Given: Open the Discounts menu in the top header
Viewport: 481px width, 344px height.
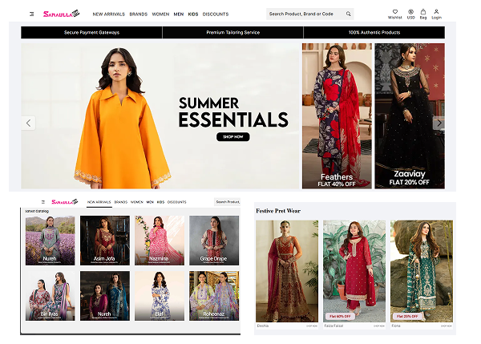Looking at the screenshot, I should [215, 14].
